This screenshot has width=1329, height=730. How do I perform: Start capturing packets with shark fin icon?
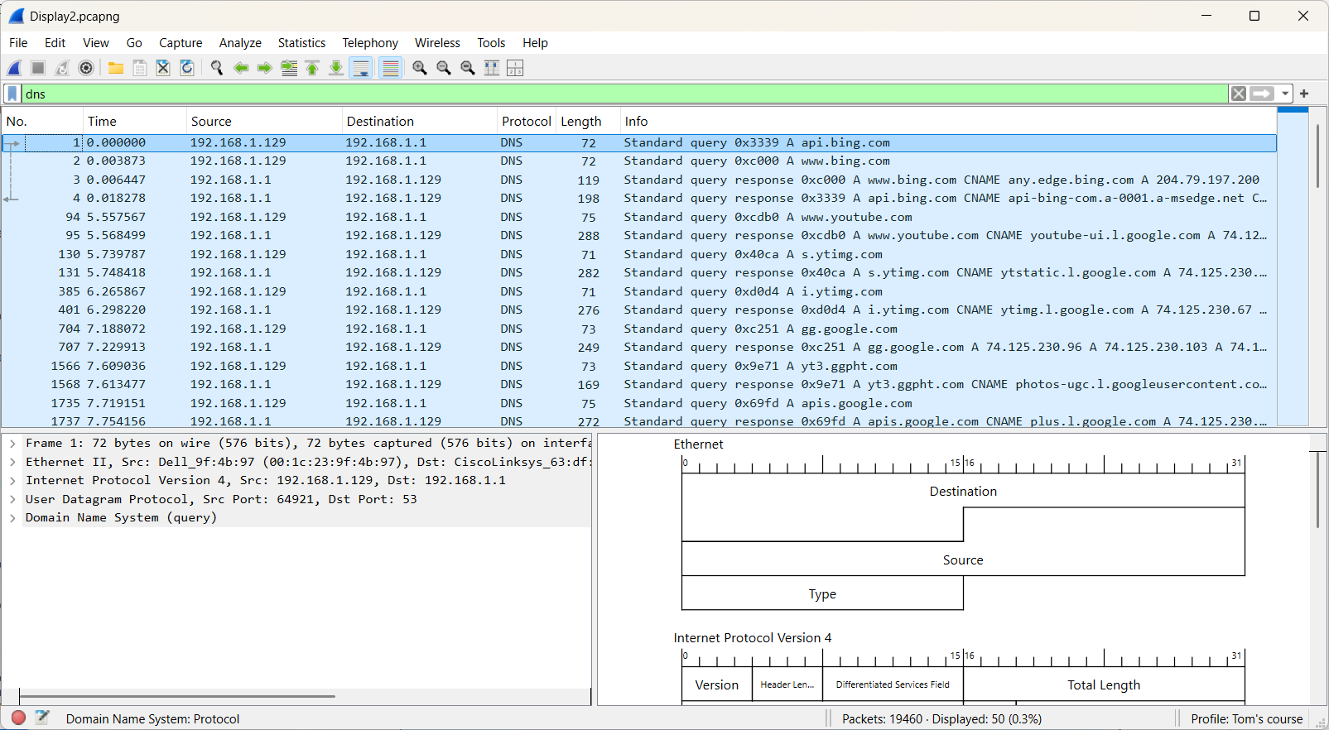15,68
